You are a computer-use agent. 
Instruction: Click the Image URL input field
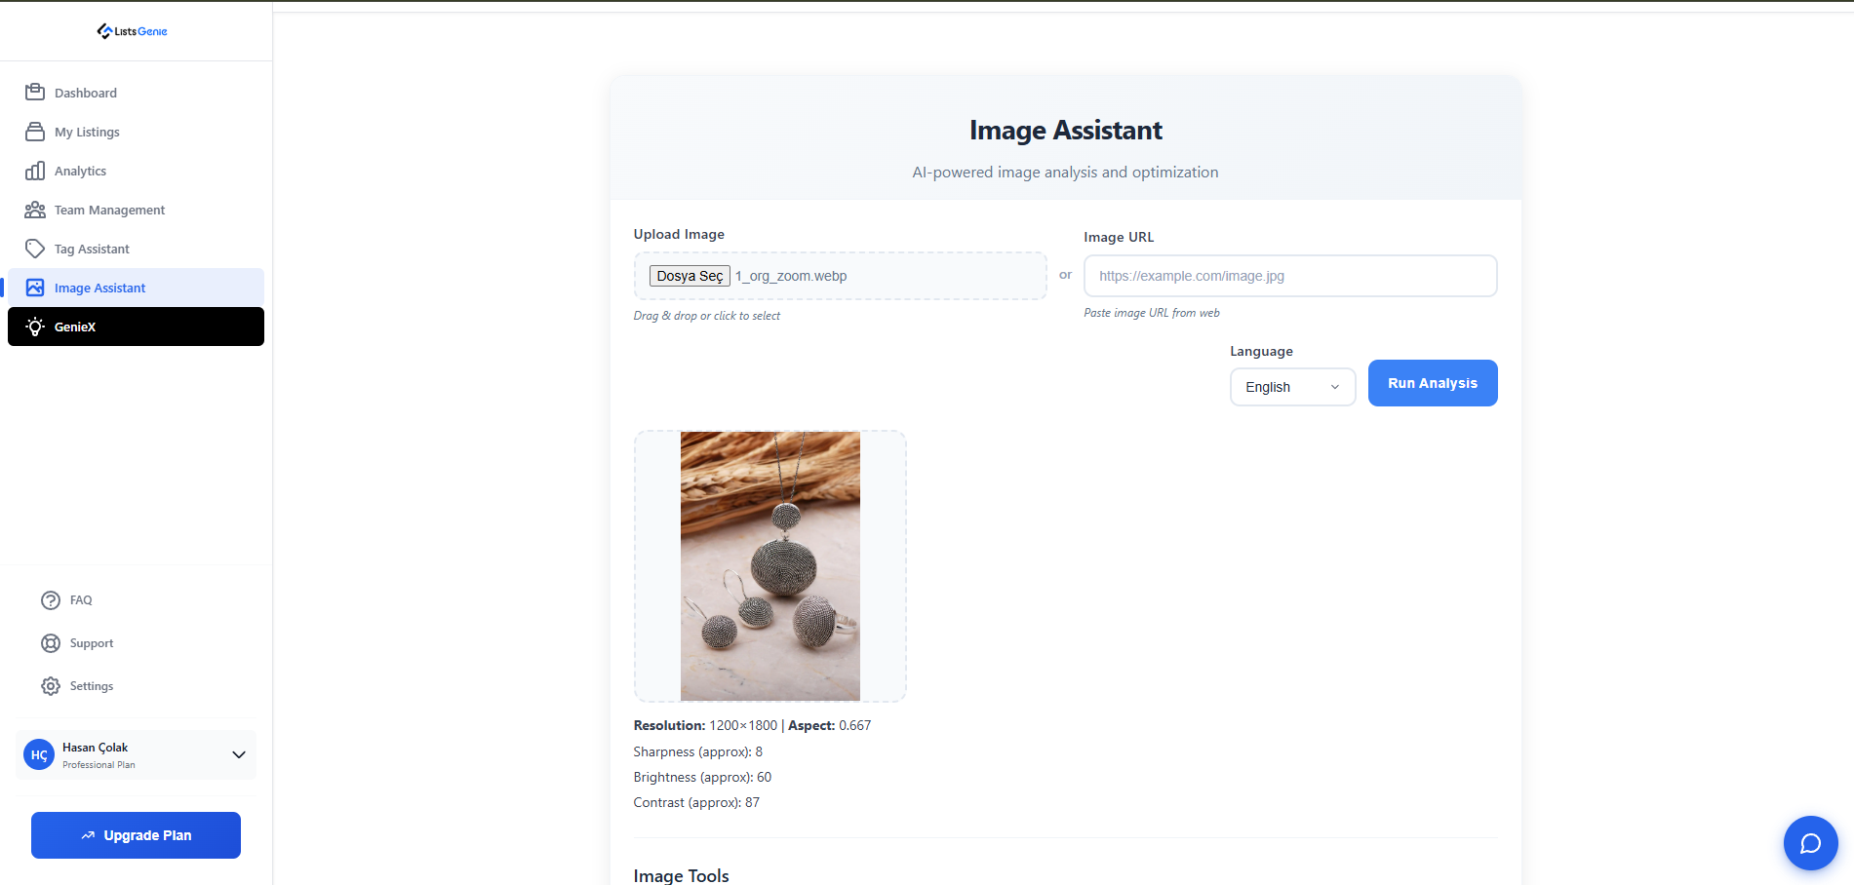pyautogui.click(x=1290, y=276)
